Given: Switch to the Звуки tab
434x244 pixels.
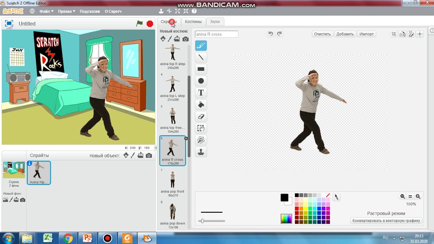Looking at the screenshot, I should click(x=215, y=22).
